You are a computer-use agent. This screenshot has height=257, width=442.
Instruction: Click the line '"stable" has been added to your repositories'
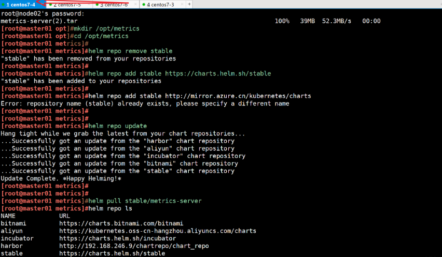[81, 81]
